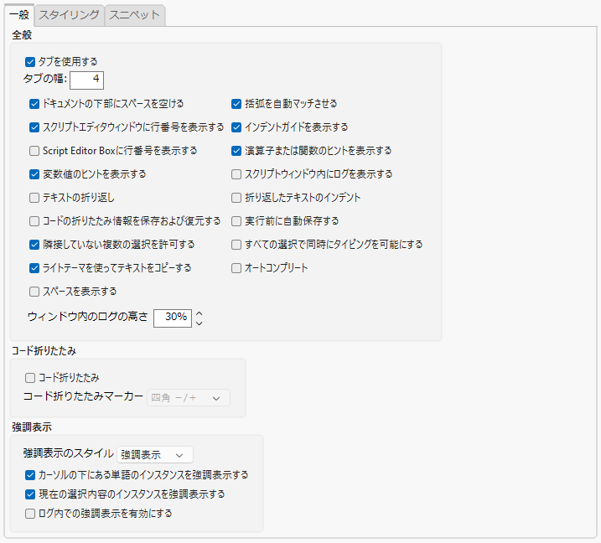Uncheck インデントガイドを表示する
601x543 pixels.
236,127
